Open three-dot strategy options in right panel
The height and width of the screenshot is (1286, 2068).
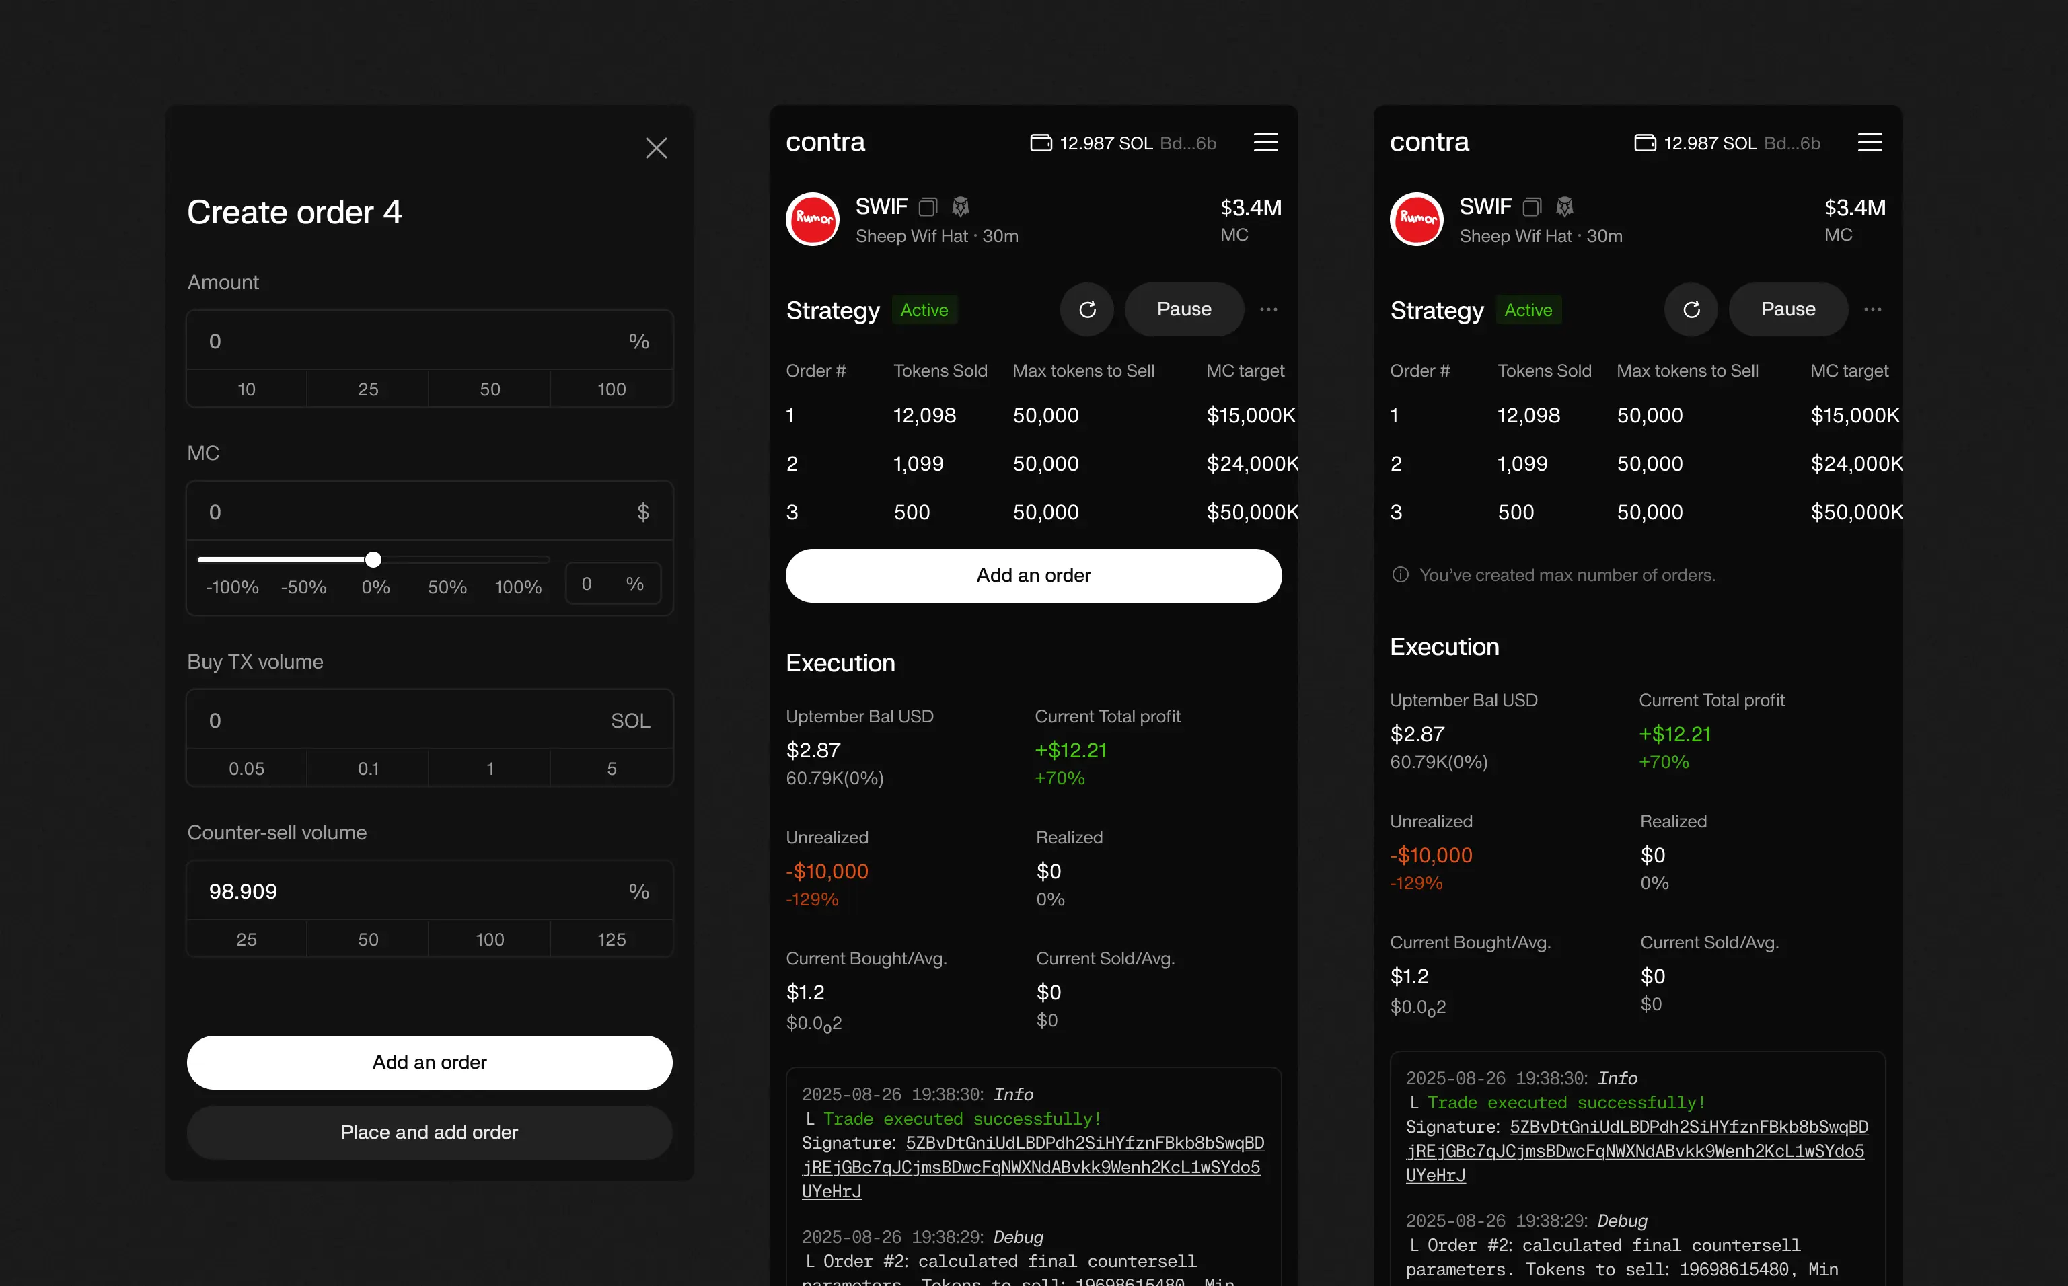1872,309
